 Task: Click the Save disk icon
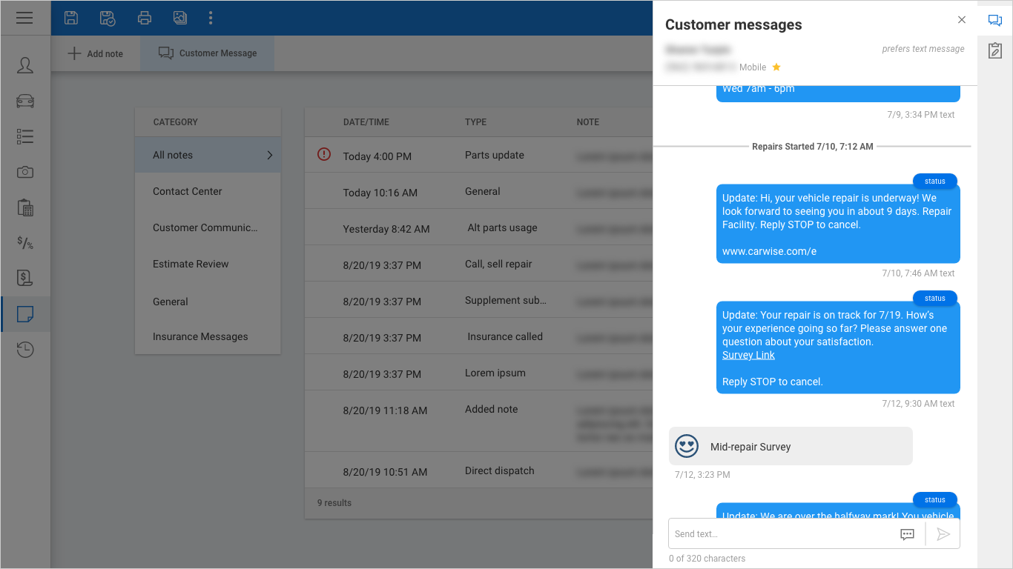tap(71, 18)
